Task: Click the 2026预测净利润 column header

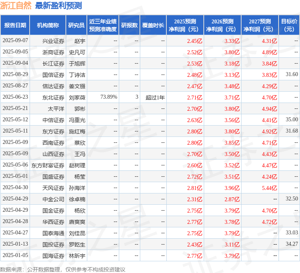Action: 222,25
